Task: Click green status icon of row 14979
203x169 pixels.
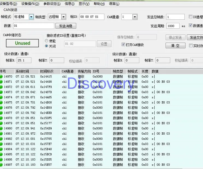Action: [1, 123]
